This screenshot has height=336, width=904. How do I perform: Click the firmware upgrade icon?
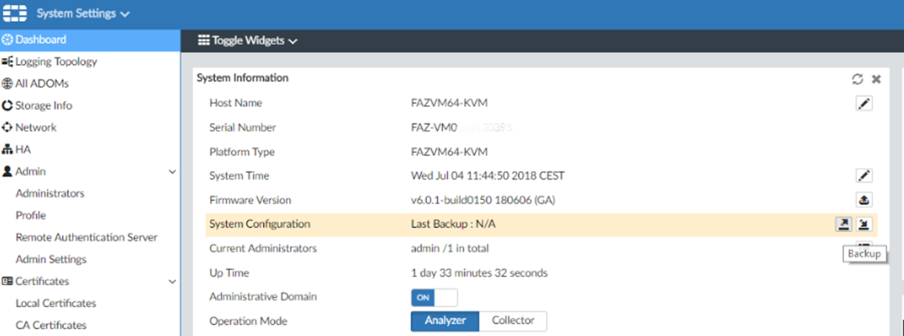point(864,200)
